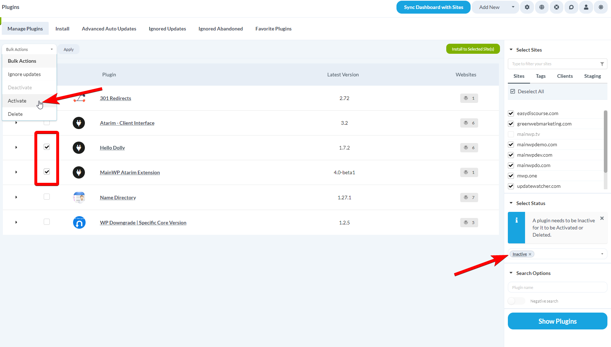Remove the Inactive status filter chip
611x347 pixels.
click(x=530, y=254)
